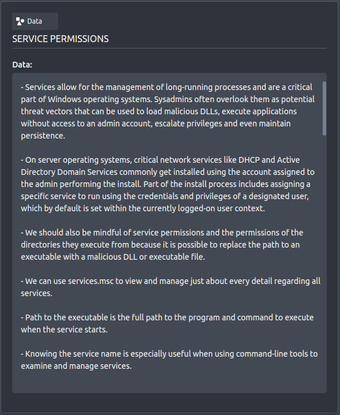
Task: Click the phrase 'when the service starts.'
Action: (64, 330)
